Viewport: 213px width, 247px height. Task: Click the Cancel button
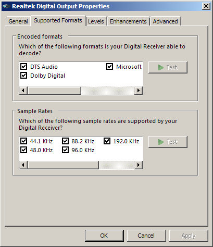(146, 236)
